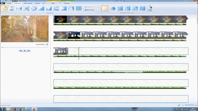
Task: Open the Movie Maker application menu button
Action: pos(2,3)
